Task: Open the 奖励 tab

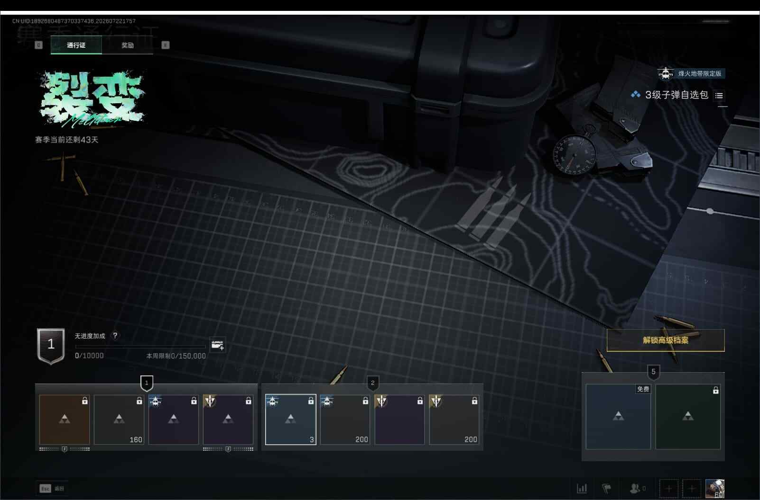Action: (x=127, y=45)
